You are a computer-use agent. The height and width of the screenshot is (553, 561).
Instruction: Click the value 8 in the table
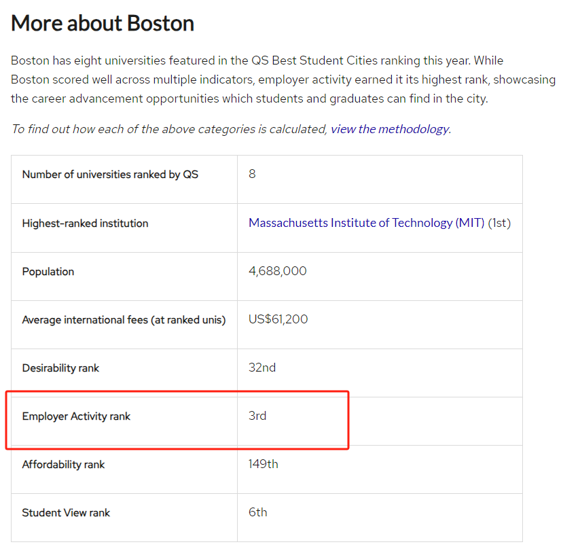[252, 174]
